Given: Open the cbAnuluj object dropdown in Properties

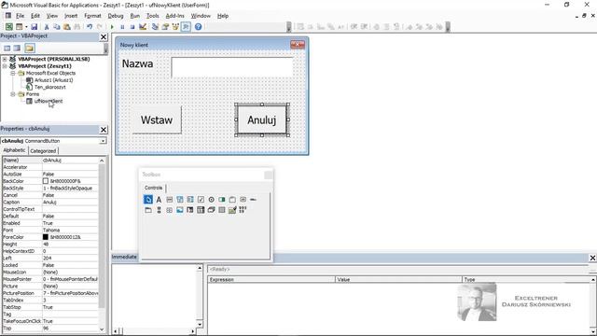Looking at the screenshot, I should click(x=104, y=141).
